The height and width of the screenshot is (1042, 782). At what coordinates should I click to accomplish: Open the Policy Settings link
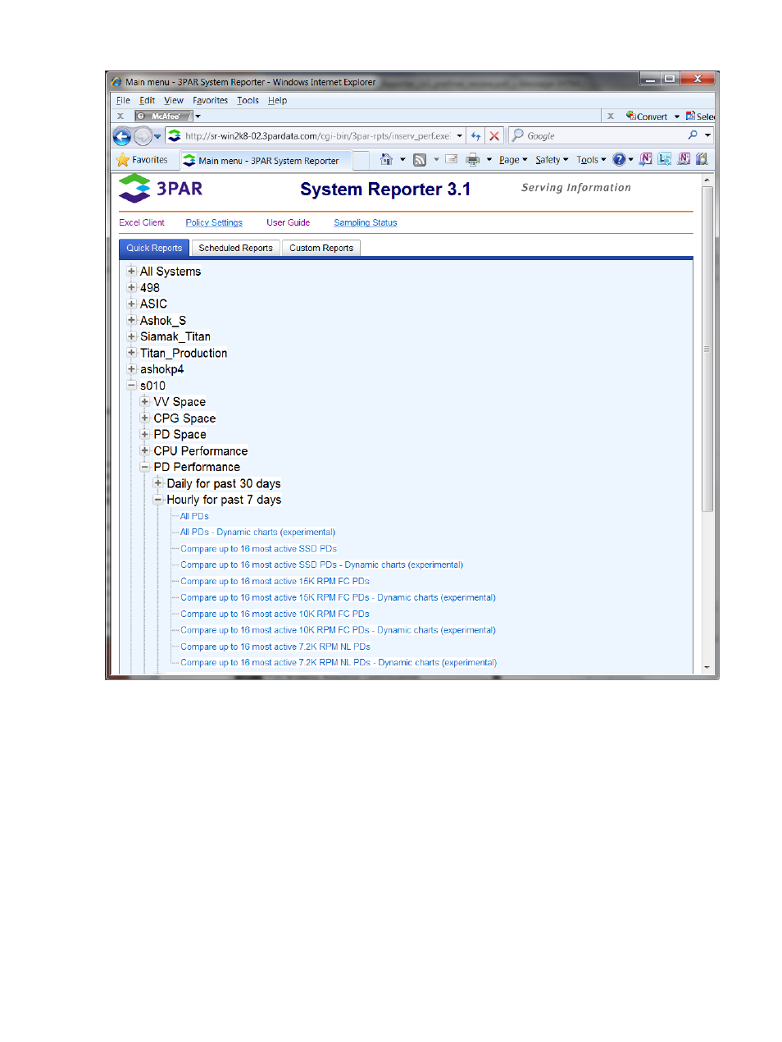pos(214,222)
